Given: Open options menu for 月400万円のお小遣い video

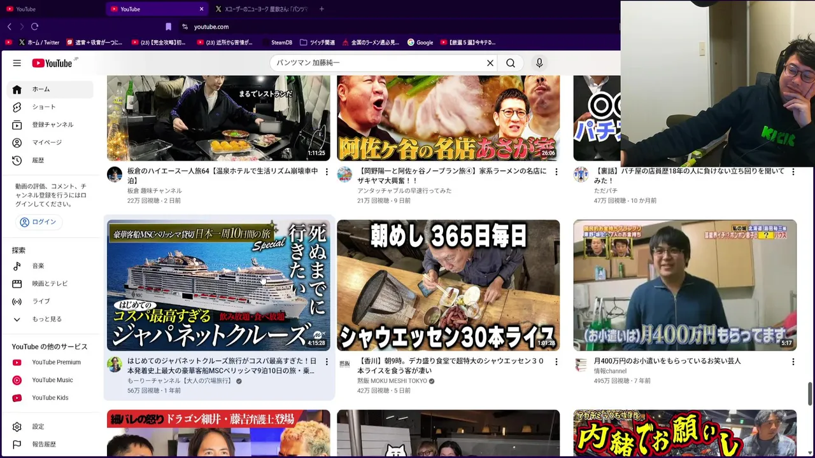Looking at the screenshot, I should pos(793,362).
